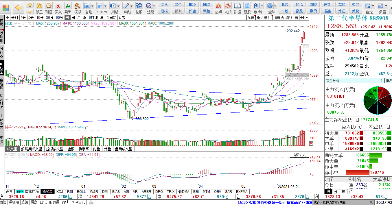Viewport: 392px width, 205px height.
Task: Expand the 选股 stock screener dropdown arrow
Action: [154, 5]
